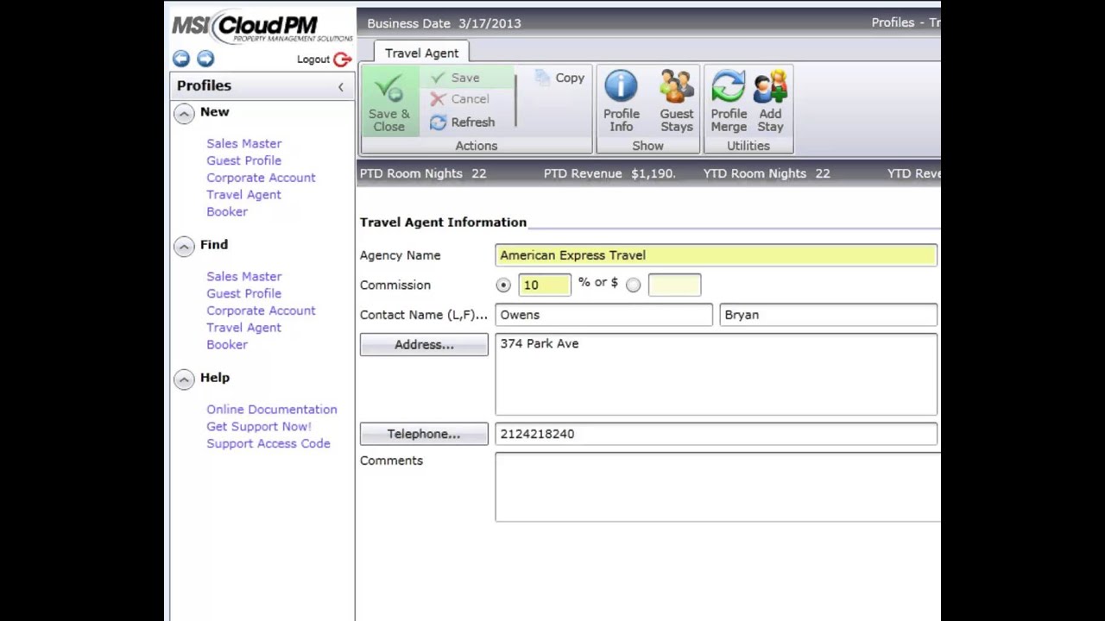Screen dimensions: 1105x621
Task: Create new Booker profile
Action: click(x=227, y=211)
